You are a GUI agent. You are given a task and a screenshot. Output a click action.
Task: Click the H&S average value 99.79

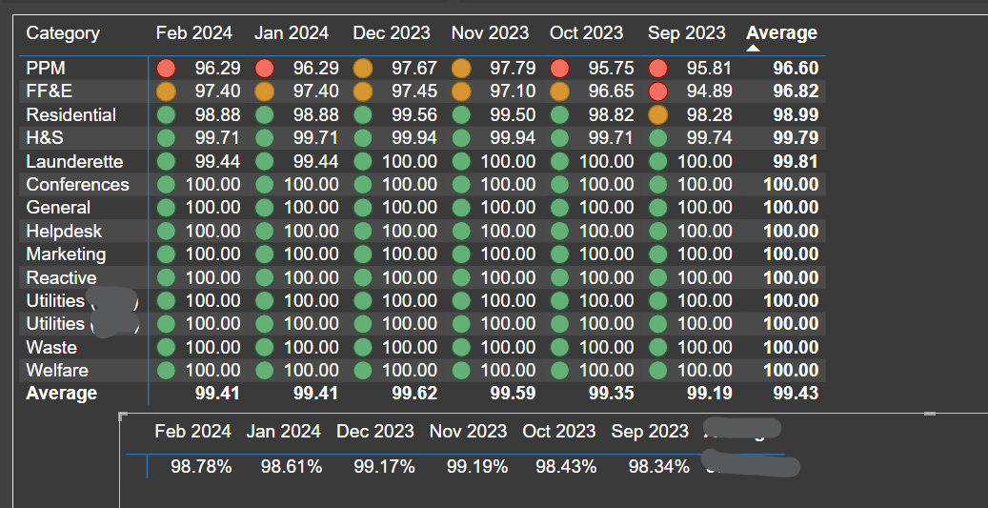796,138
